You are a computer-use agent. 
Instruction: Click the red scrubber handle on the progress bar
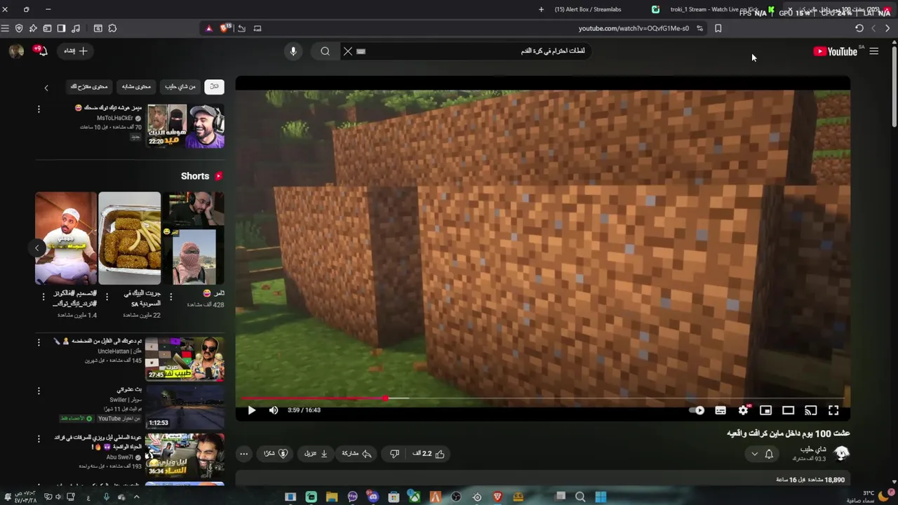pos(385,398)
